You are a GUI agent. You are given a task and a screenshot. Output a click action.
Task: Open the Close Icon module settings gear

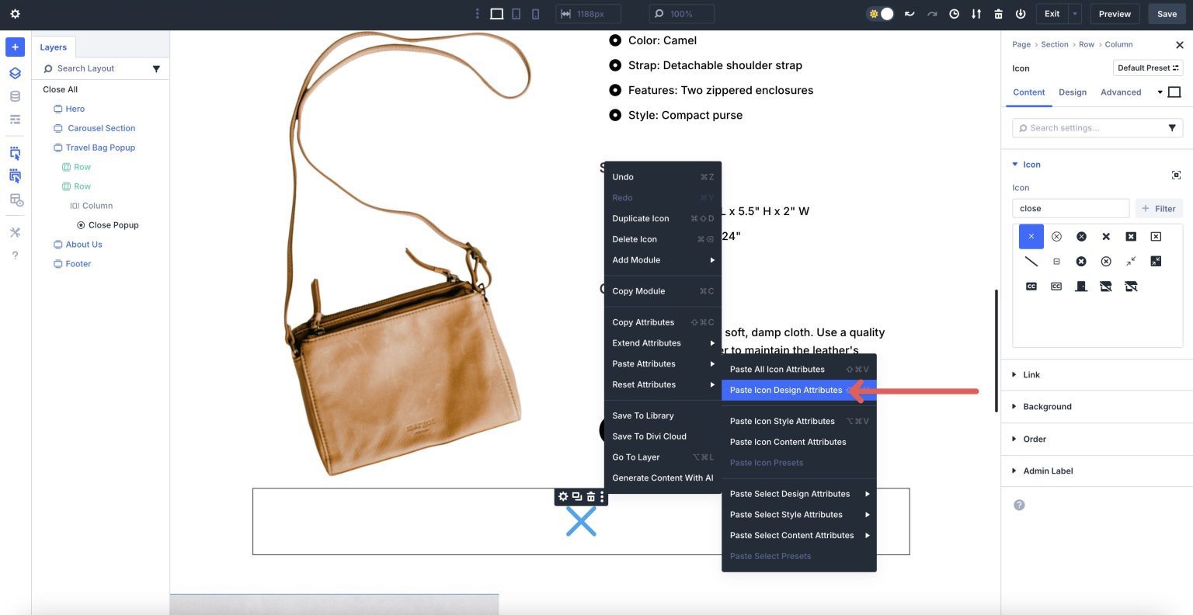(x=562, y=496)
